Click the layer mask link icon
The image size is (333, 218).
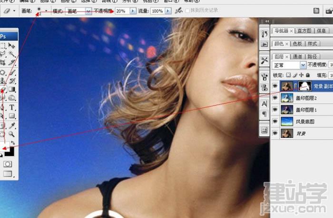295,86
